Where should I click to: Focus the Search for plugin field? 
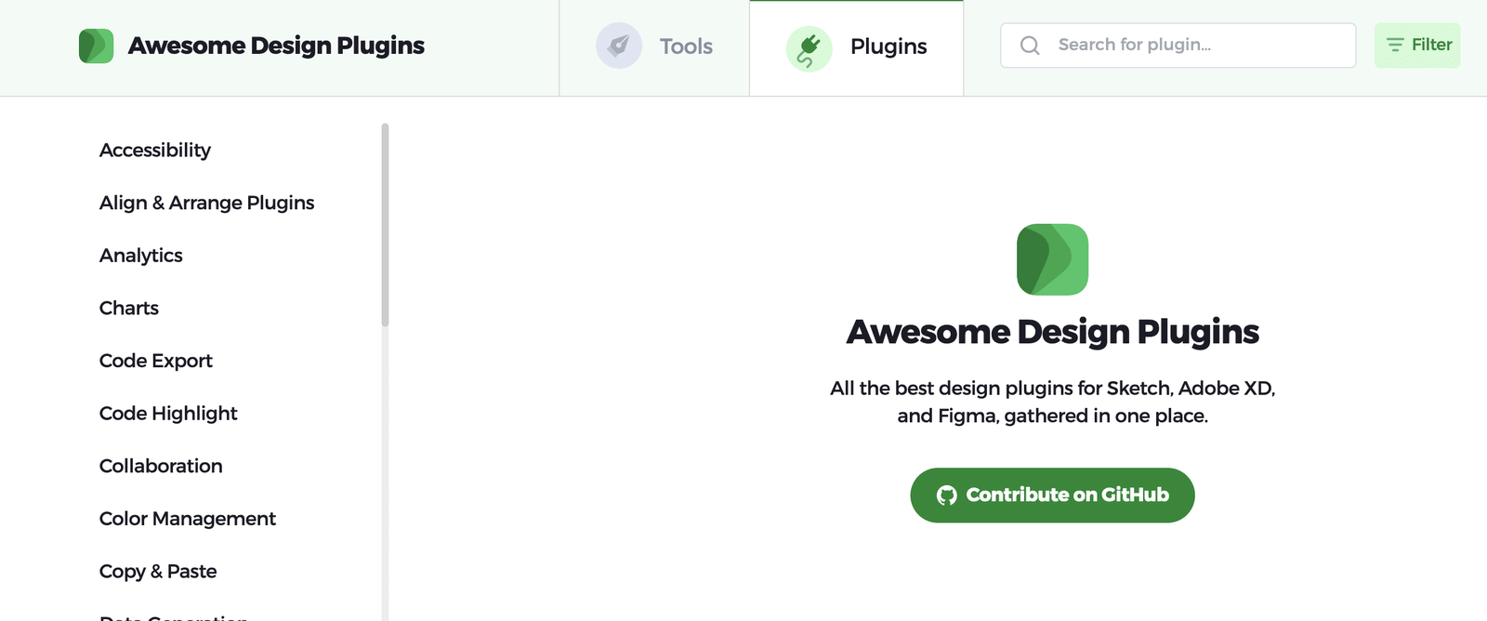click(x=1178, y=46)
